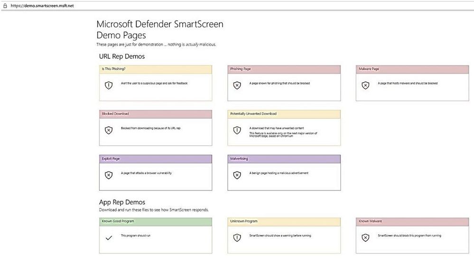Click 'A page that attacks a browser vulnerability'
This screenshot has width=474, height=265.
[146, 173]
